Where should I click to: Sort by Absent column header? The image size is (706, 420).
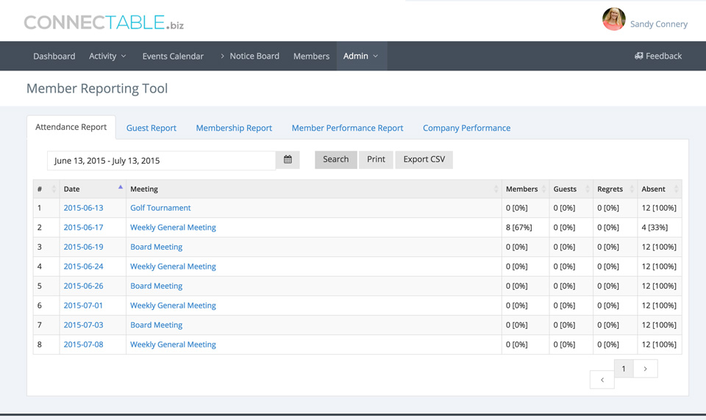point(654,189)
